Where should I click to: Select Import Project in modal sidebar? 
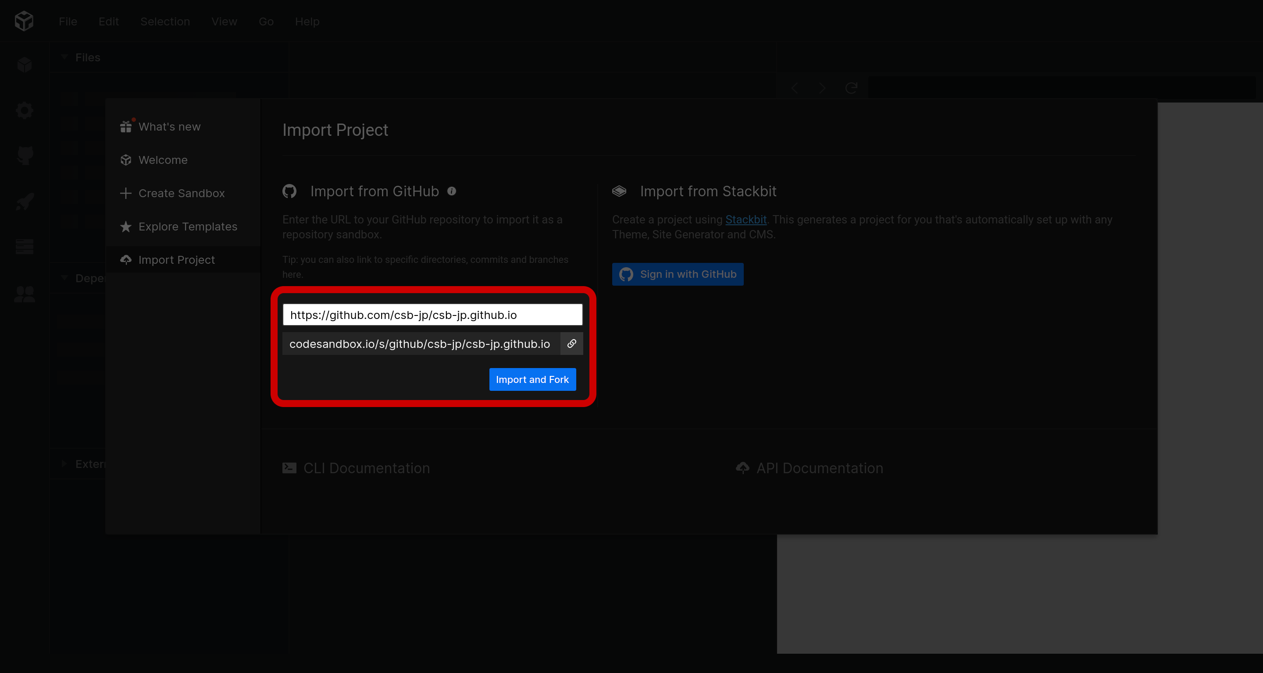183,260
